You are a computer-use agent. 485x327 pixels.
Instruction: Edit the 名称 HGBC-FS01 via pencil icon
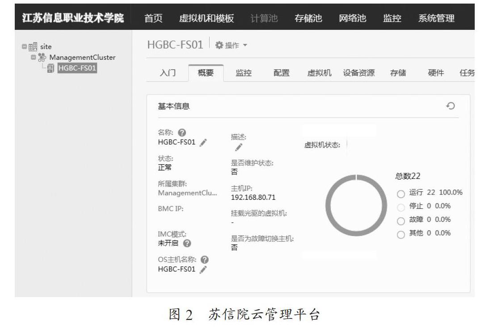[x=203, y=142]
